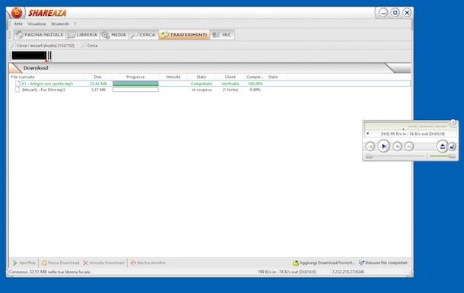
Task: Close the mini player widget
Action: (453, 122)
